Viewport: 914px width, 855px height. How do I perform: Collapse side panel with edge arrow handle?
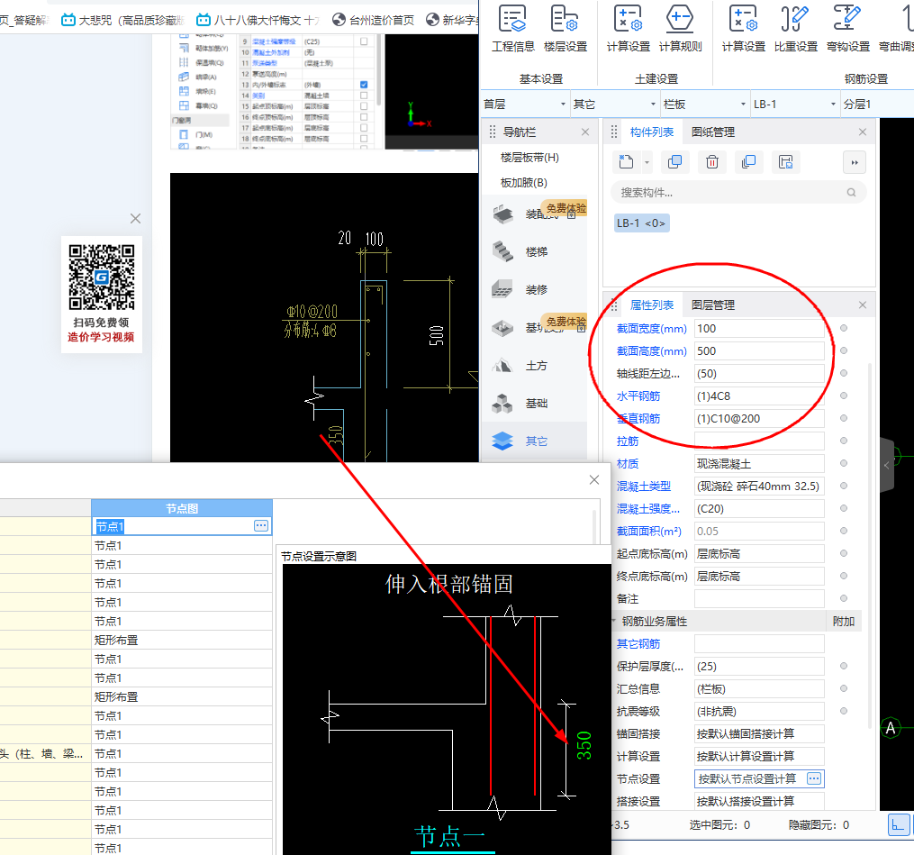pyautogui.click(x=887, y=465)
